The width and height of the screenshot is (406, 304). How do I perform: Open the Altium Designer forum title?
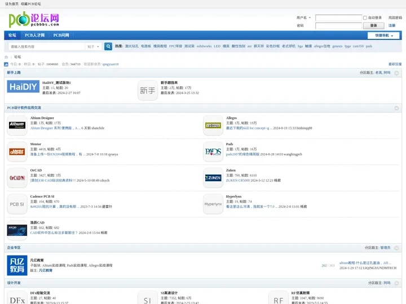(x=42, y=118)
